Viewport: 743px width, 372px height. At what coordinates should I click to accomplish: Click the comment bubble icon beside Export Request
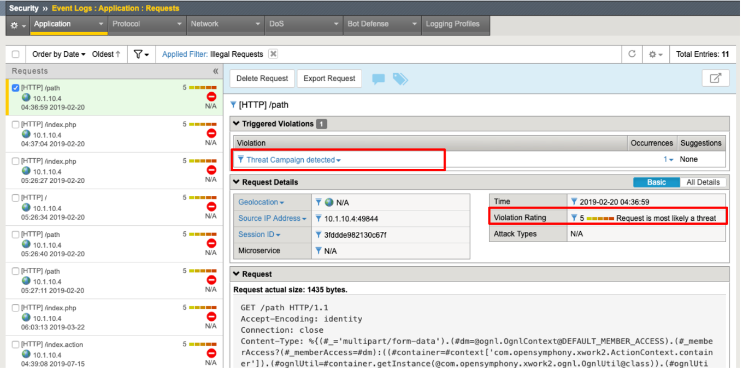pos(378,79)
